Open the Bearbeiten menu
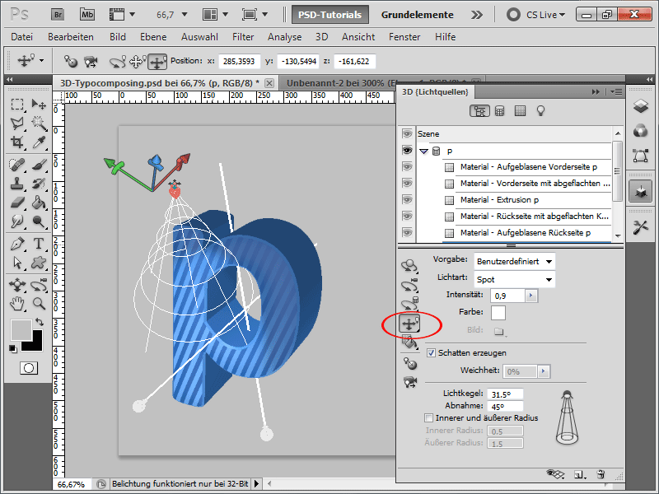Image resolution: width=659 pixels, height=494 pixels. 71,37
